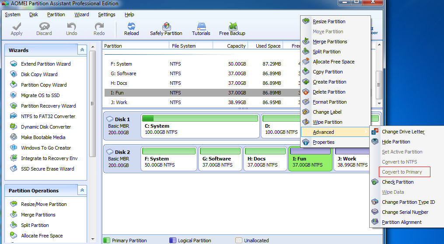Screen dimensions: 444x244
Task: Choose Create Partition menu entry
Action: [x=336, y=81]
